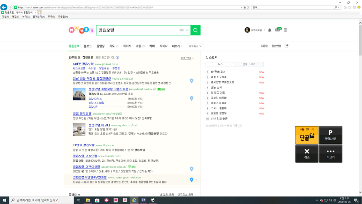The width and height of the screenshot is (362, 204).
Task: Open the 정읍 왕무인텔 blog link
Action: 82,114
